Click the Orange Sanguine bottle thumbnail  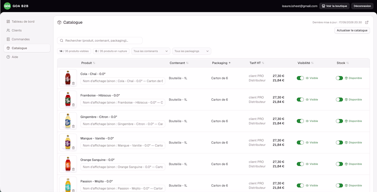(68, 164)
